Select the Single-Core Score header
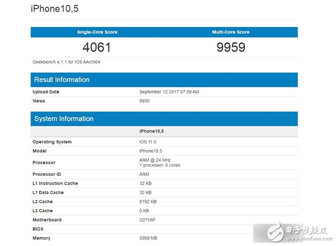336x246 pixels. tap(97, 32)
